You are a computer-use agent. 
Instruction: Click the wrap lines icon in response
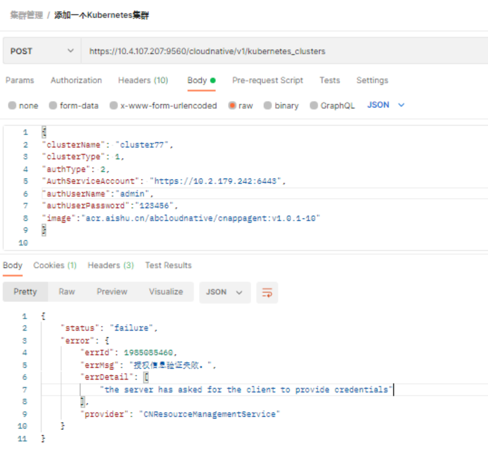(x=266, y=292)
